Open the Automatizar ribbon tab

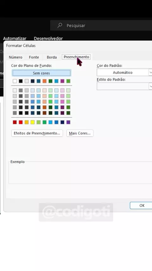point(15,38)
